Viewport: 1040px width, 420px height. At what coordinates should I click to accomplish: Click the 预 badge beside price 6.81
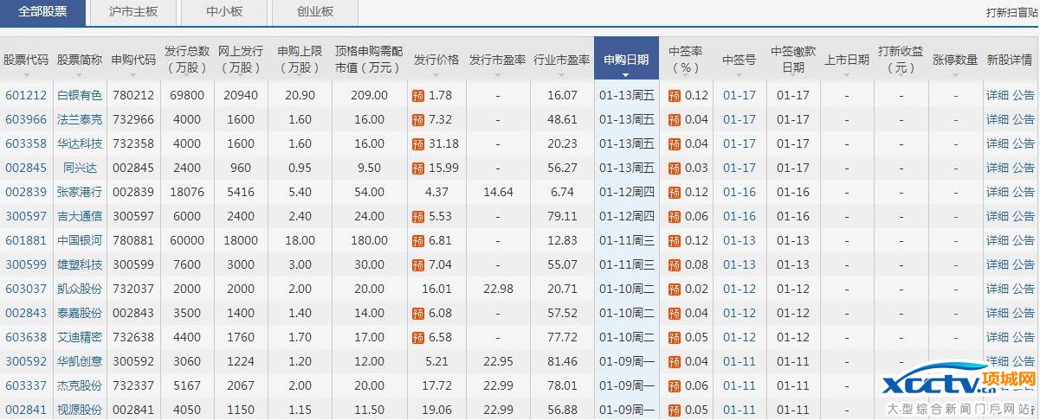[418, 241]
